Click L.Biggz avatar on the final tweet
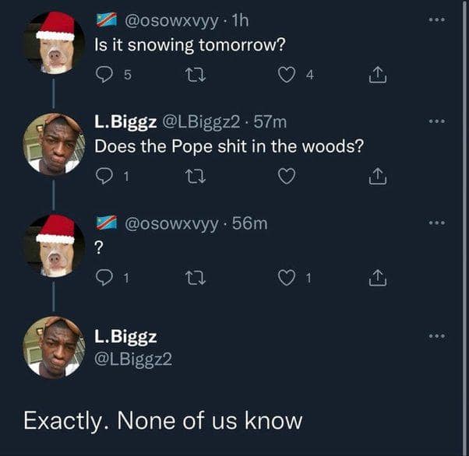The height and width of the screenshot is (456, 469). pos(54,348)
